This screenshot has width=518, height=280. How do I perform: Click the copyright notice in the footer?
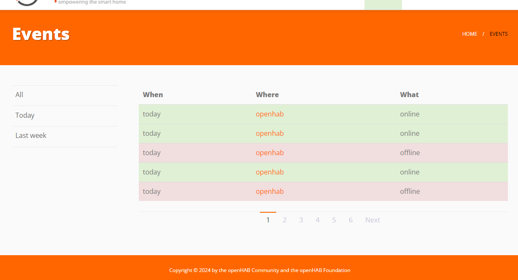click(x=260, y=270)
